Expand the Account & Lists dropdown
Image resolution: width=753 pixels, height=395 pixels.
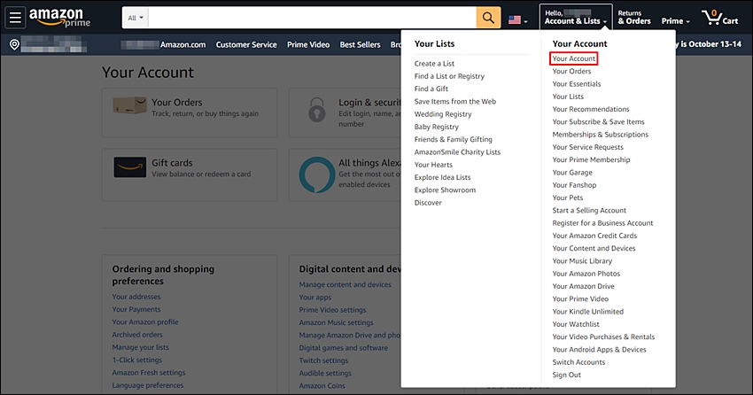[576, 18]
